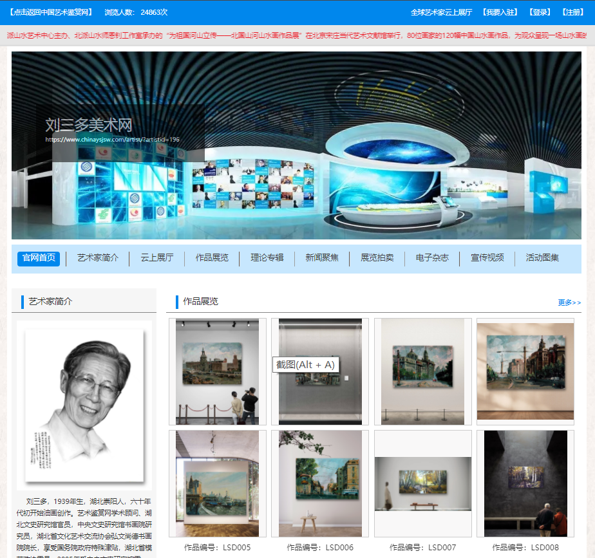Open the 艺术家简介 navigation tab
This screenshot has width=595, height=558.
[98, 258]
